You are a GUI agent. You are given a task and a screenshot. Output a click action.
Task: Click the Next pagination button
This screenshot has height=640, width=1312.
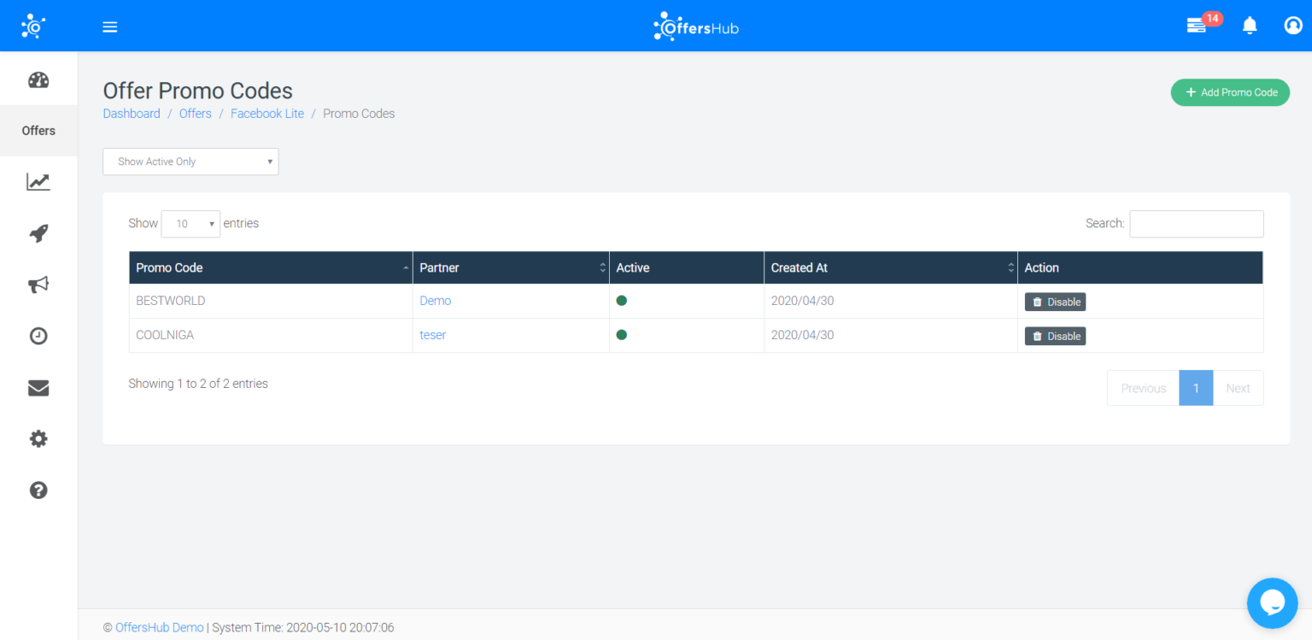1238,388
